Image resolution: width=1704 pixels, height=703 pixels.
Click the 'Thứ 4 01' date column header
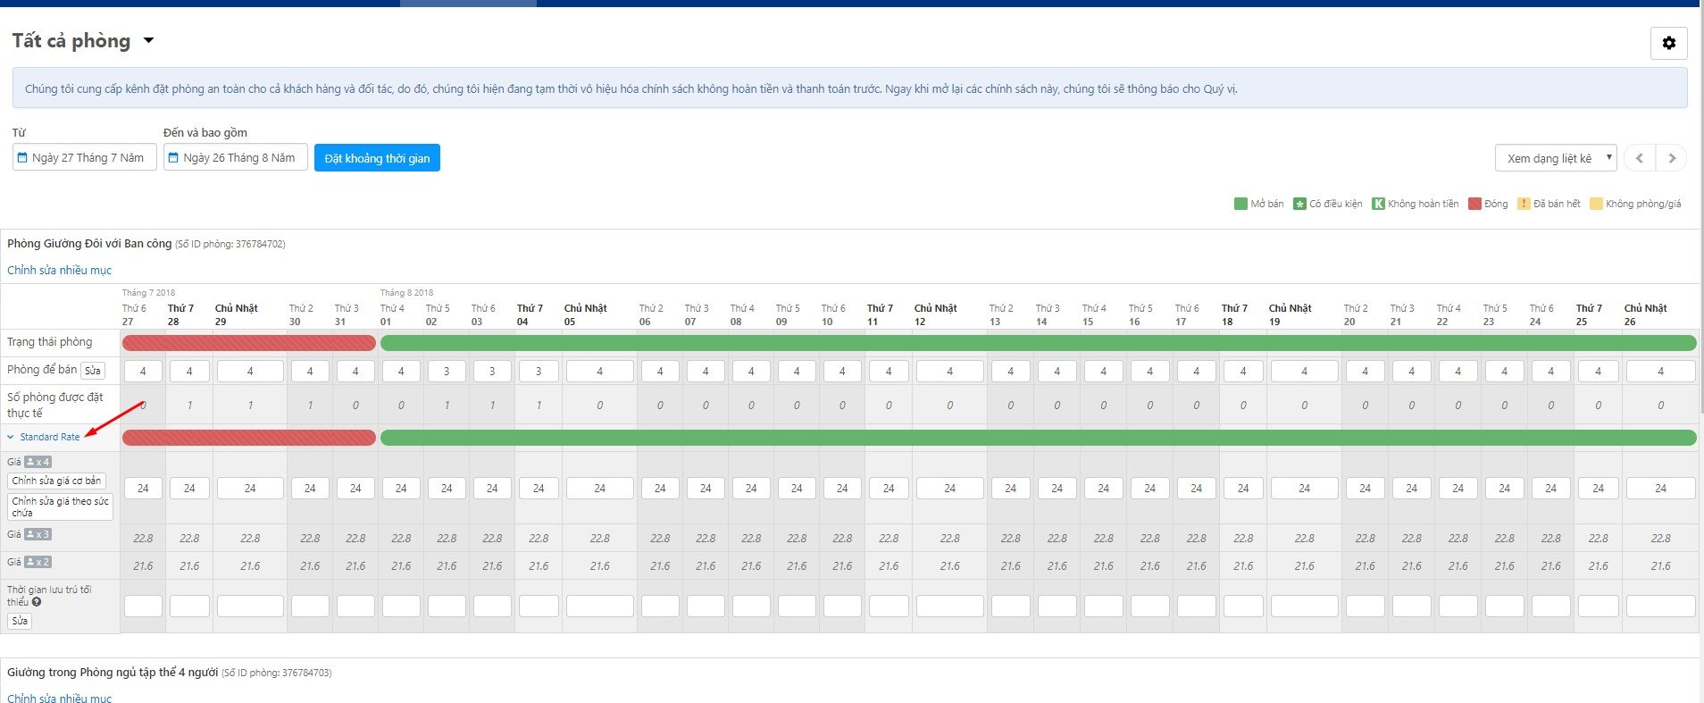(392, 314)
